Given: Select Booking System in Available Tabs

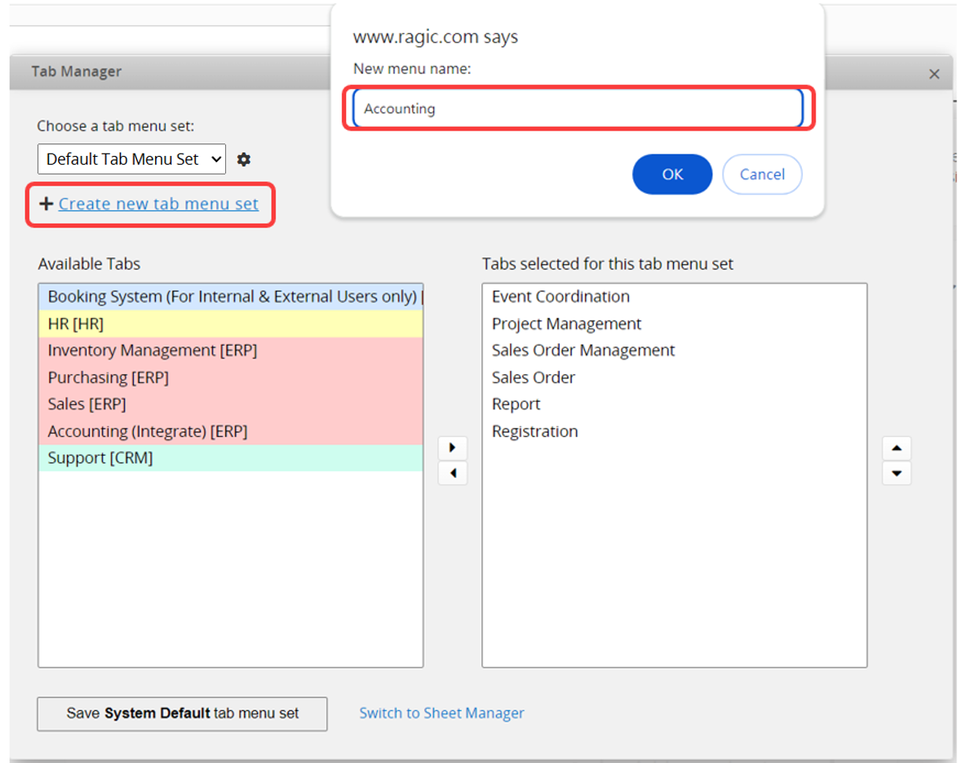Looking at the screenshot, I should (x=231, y=297).
